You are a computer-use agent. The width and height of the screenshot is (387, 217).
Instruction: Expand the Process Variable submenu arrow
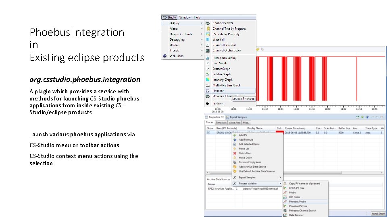click(280, 184)
